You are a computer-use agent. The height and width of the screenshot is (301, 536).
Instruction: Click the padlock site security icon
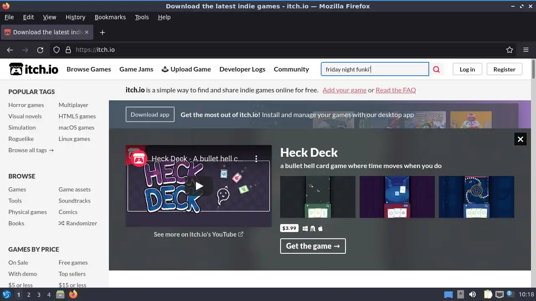point(68,50)
